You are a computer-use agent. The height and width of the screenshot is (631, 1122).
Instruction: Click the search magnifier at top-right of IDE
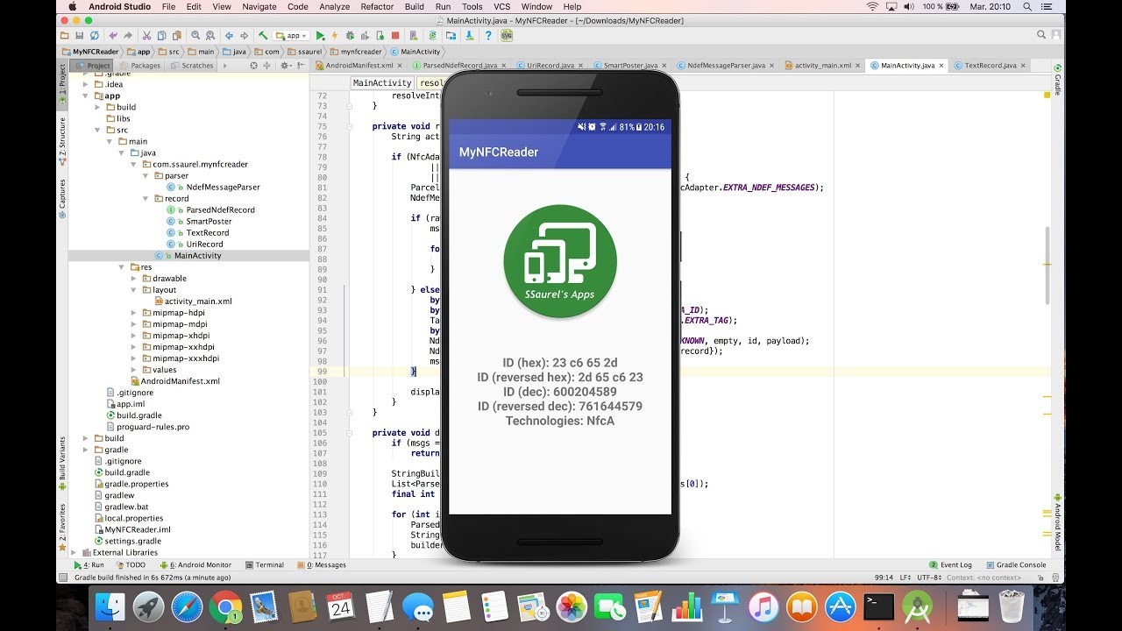pyautogui.click(x=1040, y=35)
